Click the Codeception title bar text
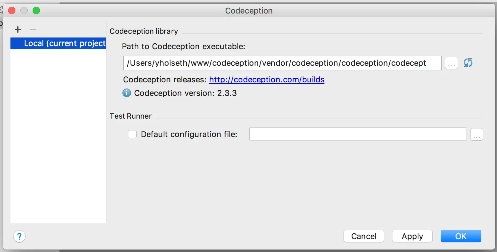The image size is (497, 252). (x=249, y=11)
